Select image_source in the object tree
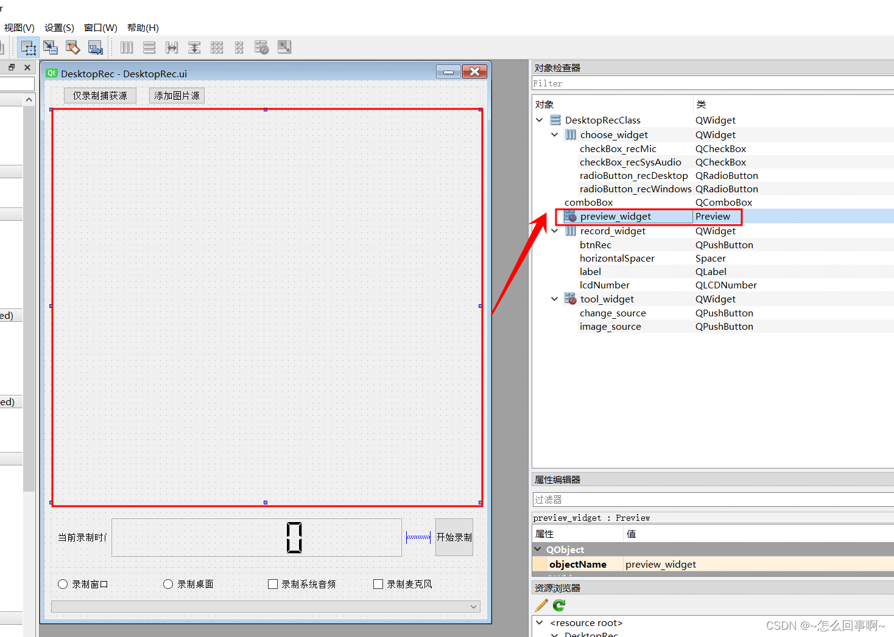This screenshot has height=637, width=894. 713,326
